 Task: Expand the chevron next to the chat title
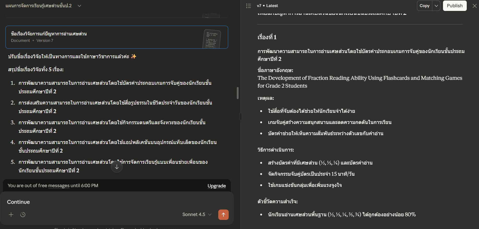[x=79, y=6]
